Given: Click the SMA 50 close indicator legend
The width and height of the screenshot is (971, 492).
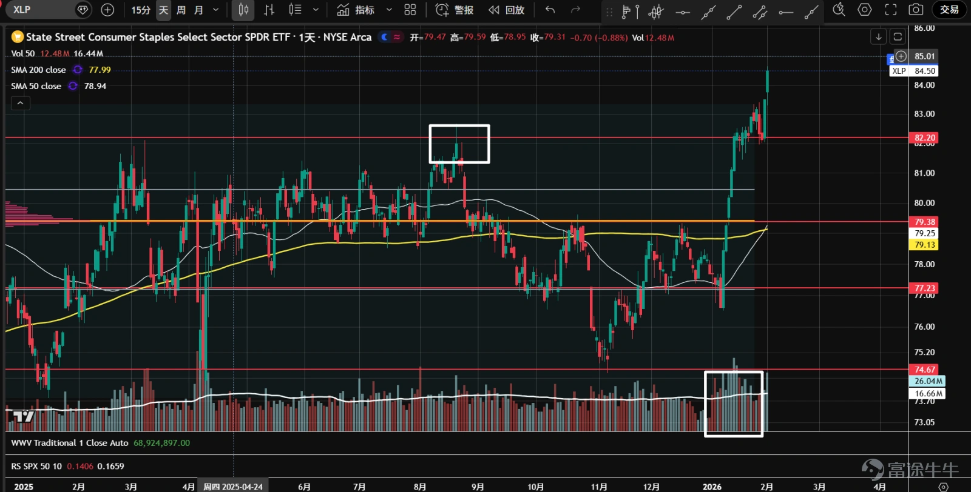Looking at the screenshot, I should [36, 86].
